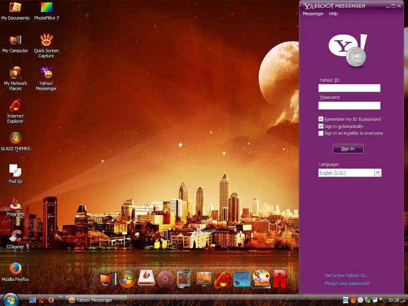Viewport: 408px width, 306px height.
Task: Open the Pod Xp desktop icon
Action: point(16,174)
